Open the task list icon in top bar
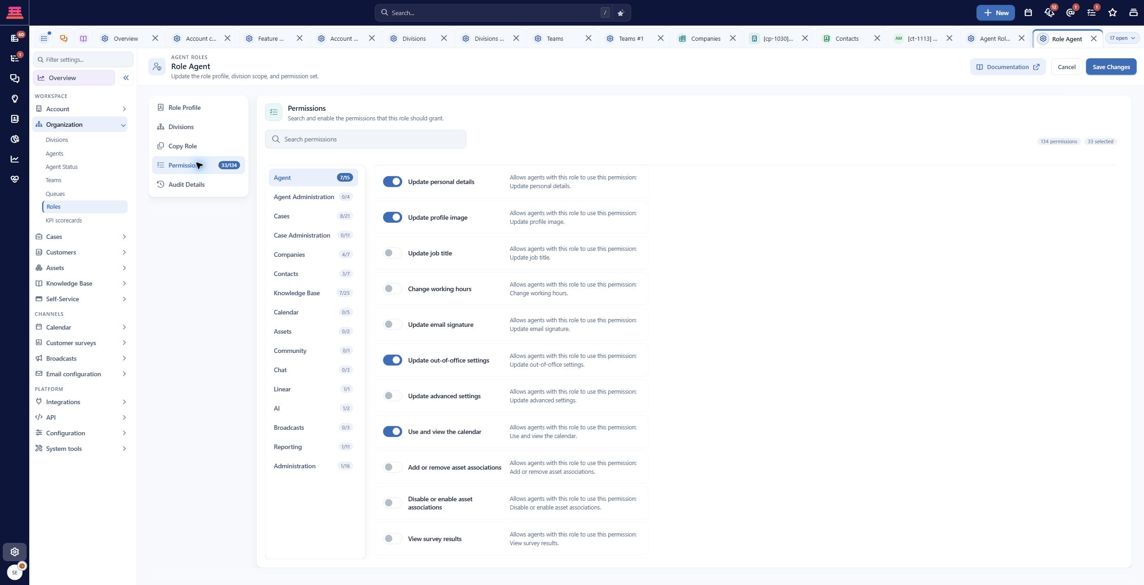Screen dimensions: 1144x585 tap(1091, 13)
